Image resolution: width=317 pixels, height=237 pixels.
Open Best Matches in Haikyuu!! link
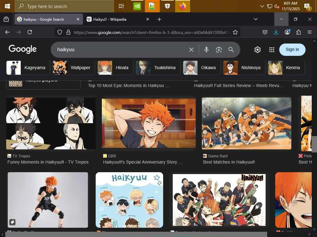pyautogui.click(x=229, y=162)
